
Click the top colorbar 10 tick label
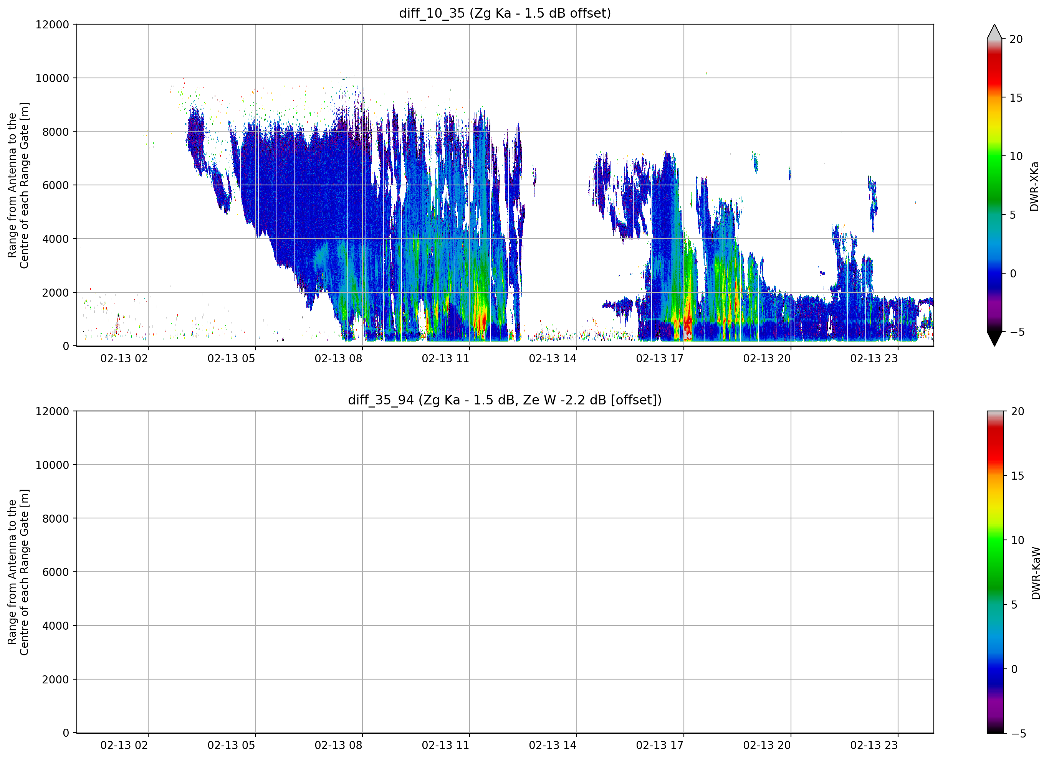[1016, 156]
